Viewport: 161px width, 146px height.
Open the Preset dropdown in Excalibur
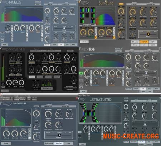(x=52, y=51)
